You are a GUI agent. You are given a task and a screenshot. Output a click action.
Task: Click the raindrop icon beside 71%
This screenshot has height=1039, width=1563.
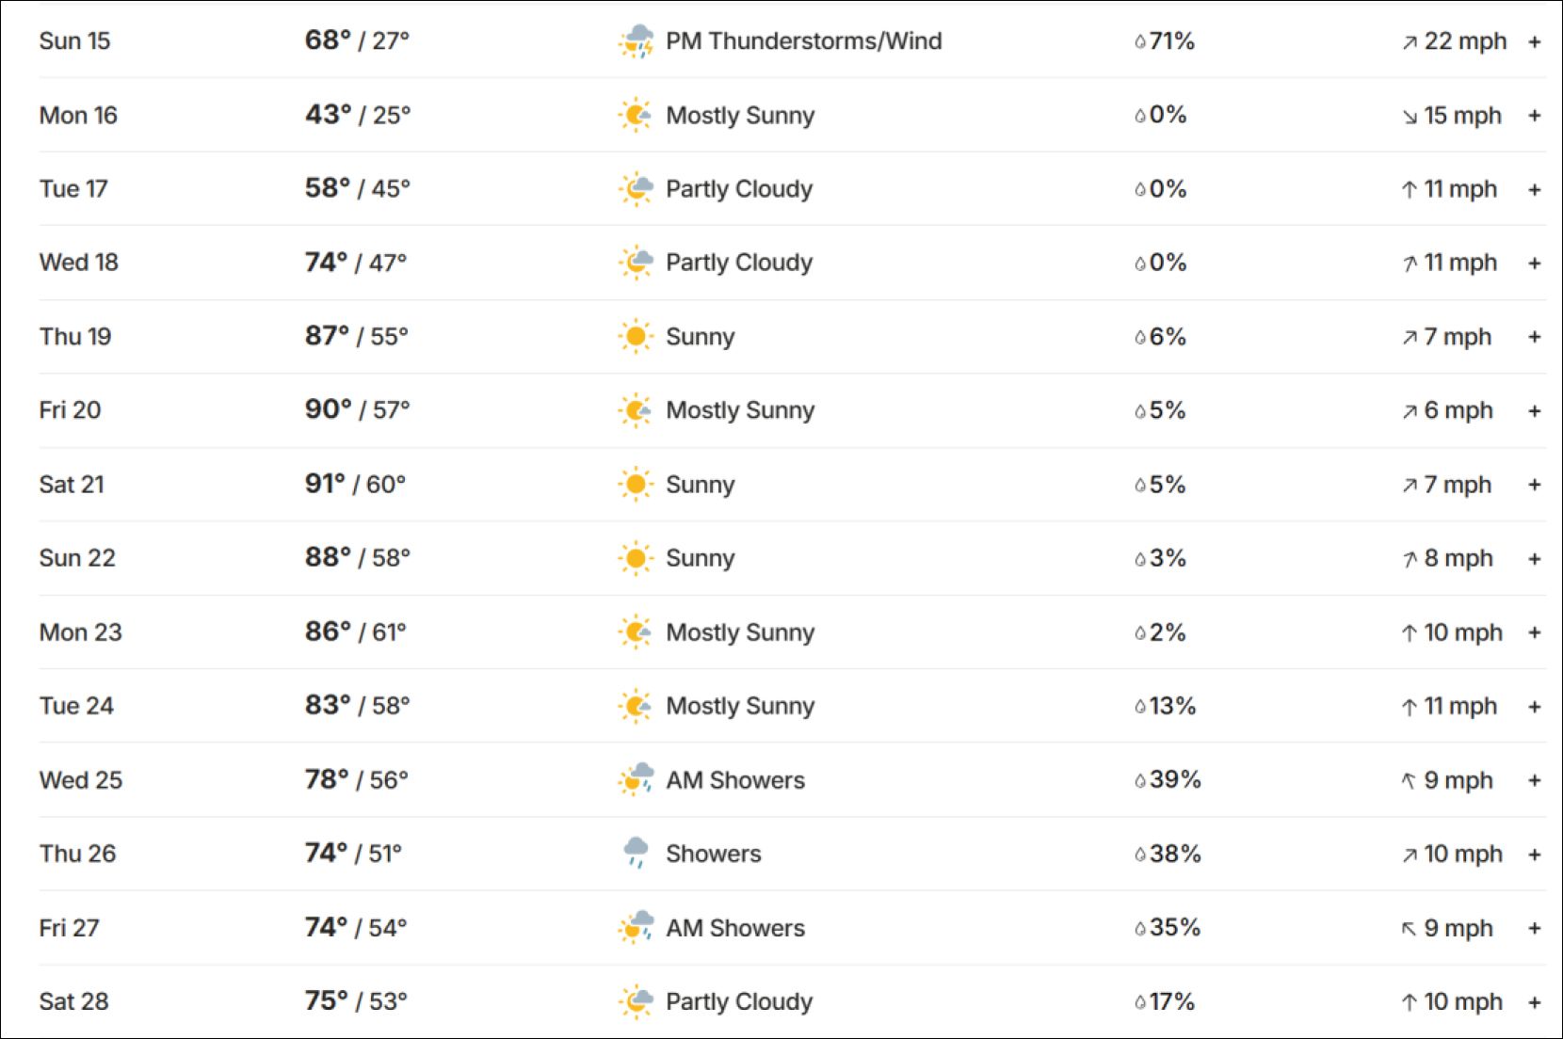pyautogui.click(x=1140, y=41)
